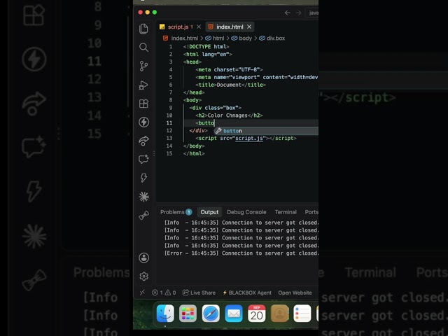Go forward with the right arrow
The width and height of the screenshot is (448, 336).
(298, 13)
